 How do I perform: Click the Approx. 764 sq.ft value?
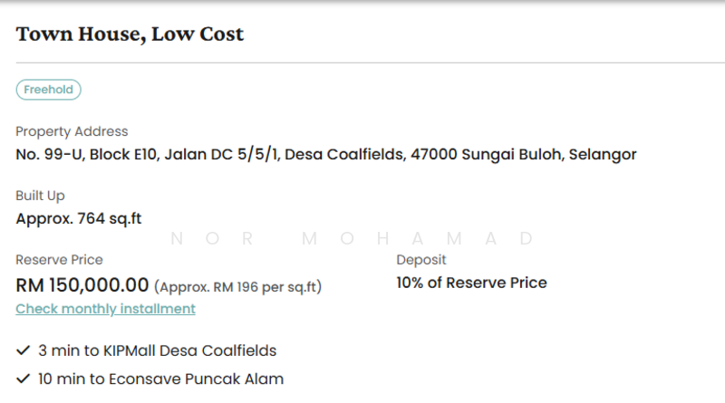point(79,218)
